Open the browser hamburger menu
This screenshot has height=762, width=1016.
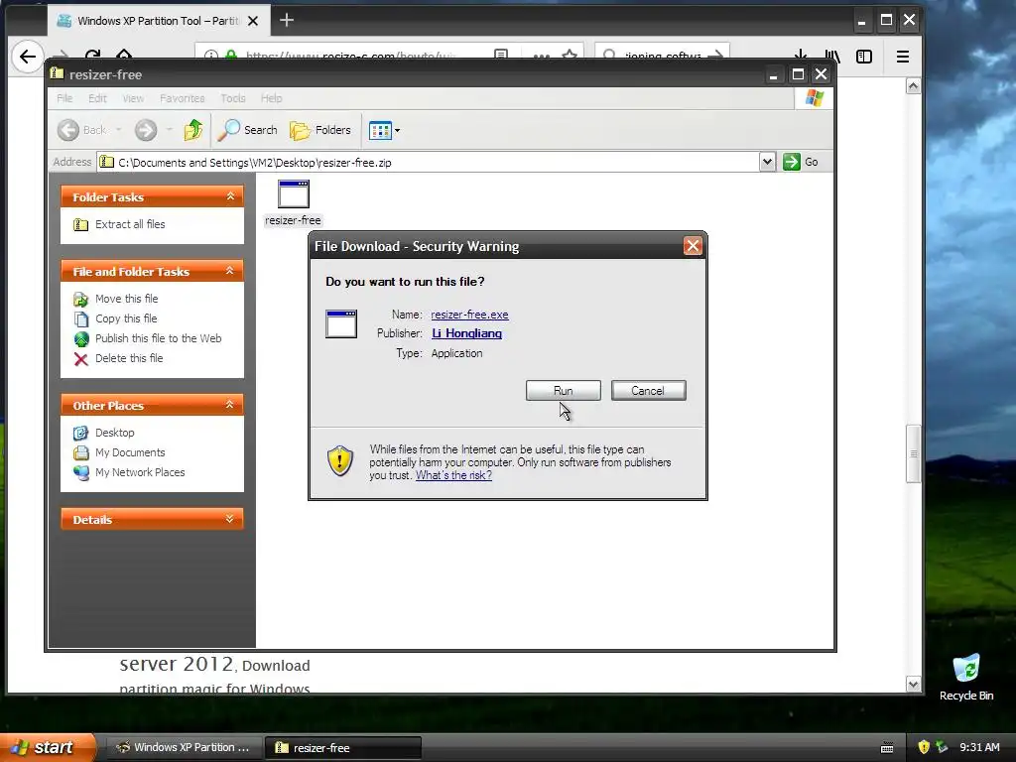click(903, 57)
